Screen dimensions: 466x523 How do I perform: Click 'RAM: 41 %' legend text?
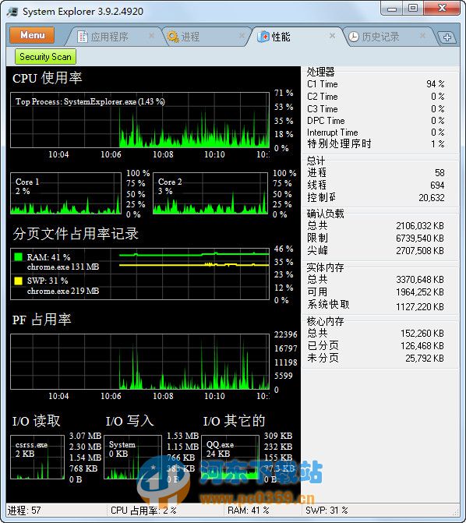tap(48, 257)
